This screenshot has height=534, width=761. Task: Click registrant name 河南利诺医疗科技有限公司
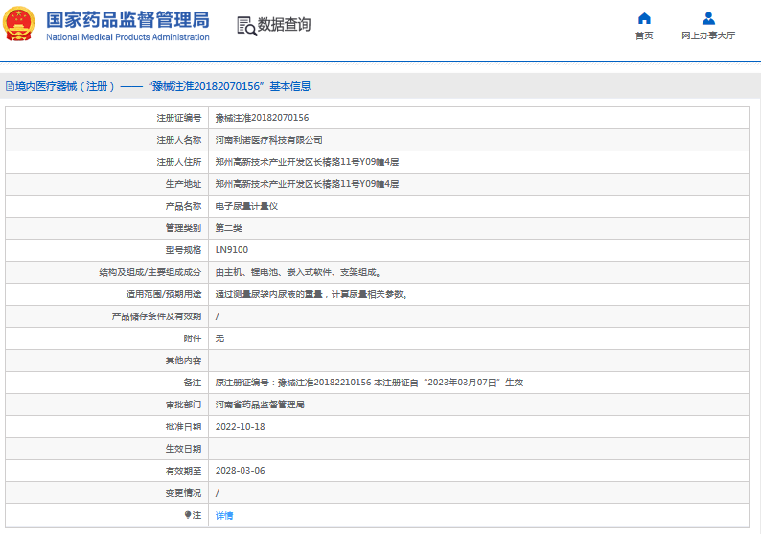(262, 140)
